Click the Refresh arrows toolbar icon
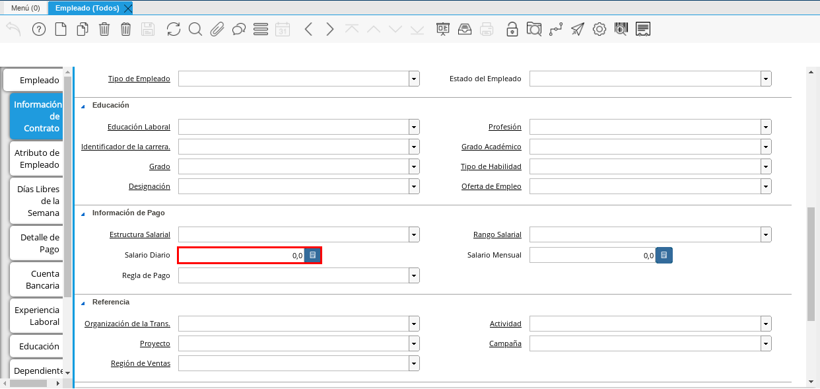Screen dimensions: 820x389 coord(174,29)
